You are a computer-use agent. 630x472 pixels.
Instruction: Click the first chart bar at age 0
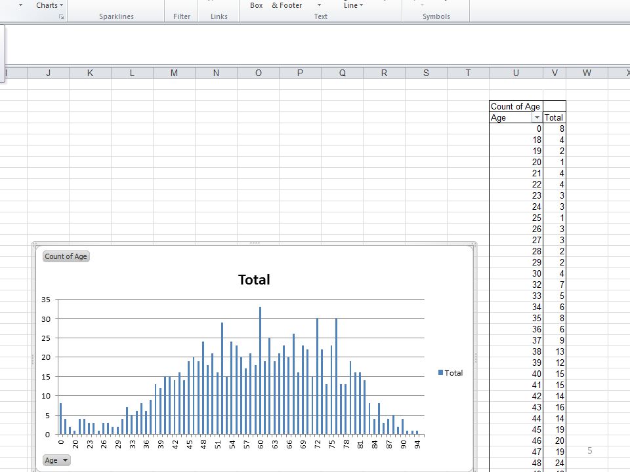[x=60, y=419]
